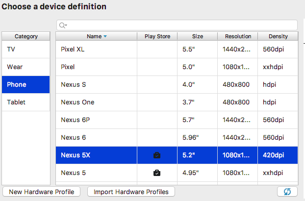The image size is (305, 201).
Task: Click Pixel XL 560dpi density cell
Action: [278, 49]
